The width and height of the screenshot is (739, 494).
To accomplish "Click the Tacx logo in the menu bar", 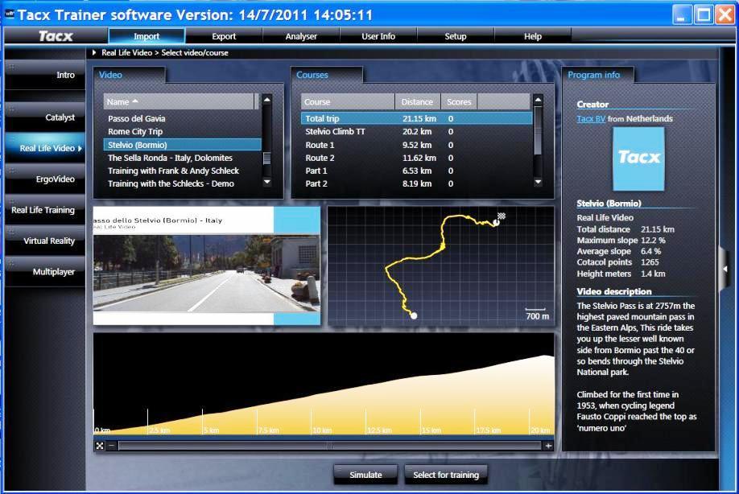I will click(x=56, y=36).
